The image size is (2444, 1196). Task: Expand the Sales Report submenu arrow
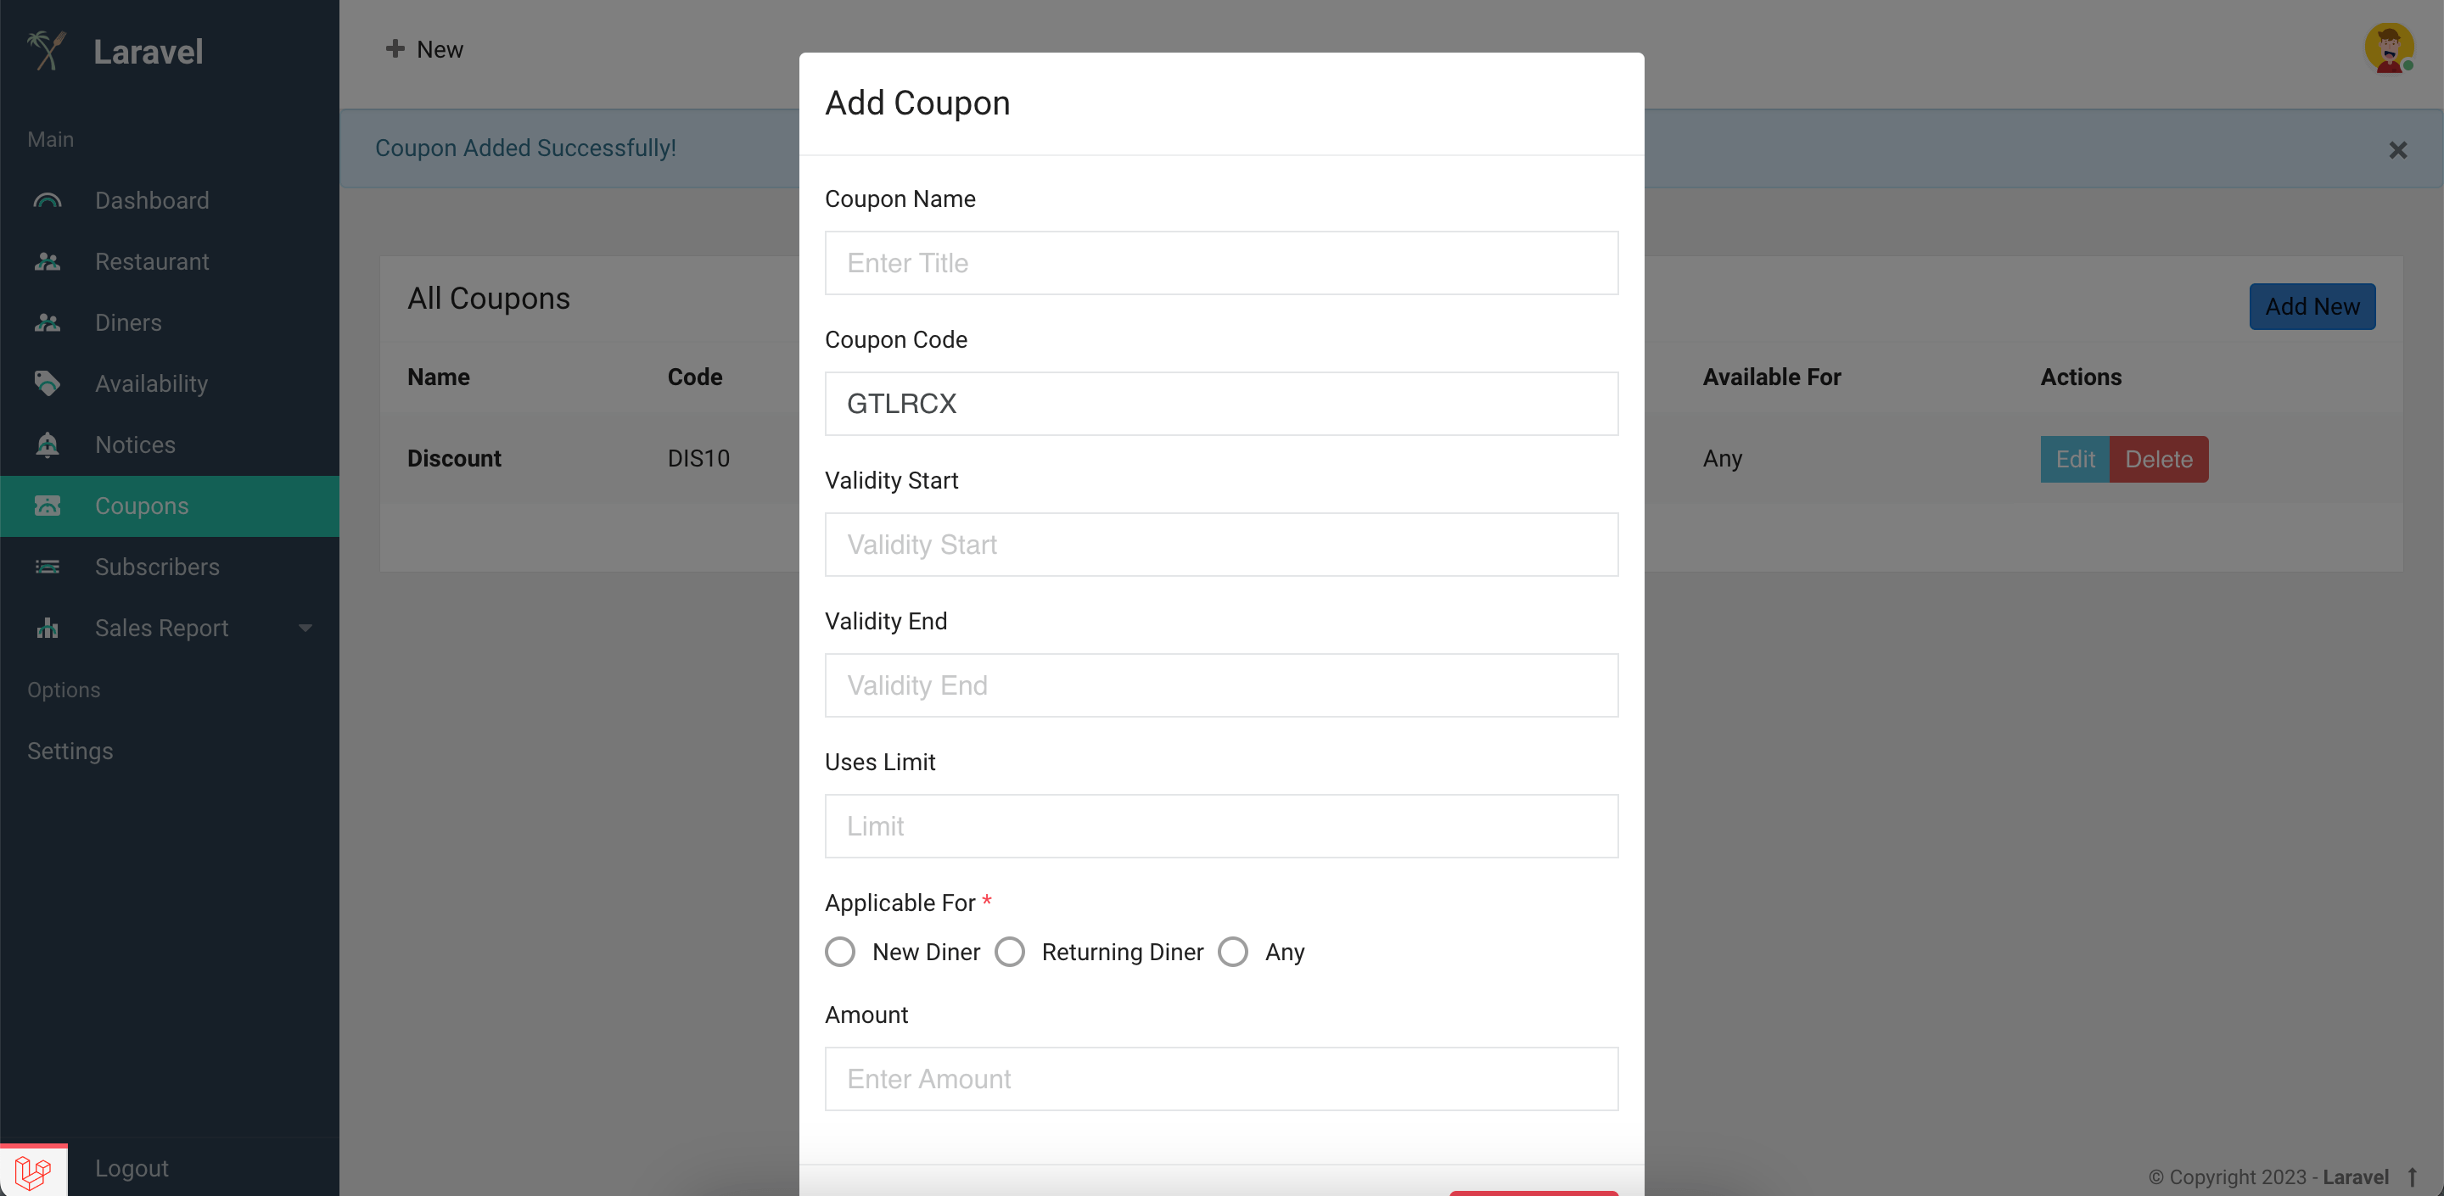[305, 628]
